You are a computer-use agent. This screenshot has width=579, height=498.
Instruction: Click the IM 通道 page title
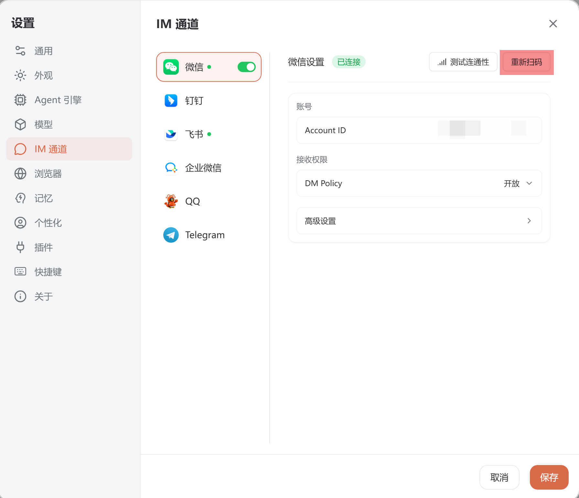coord(177,24)
